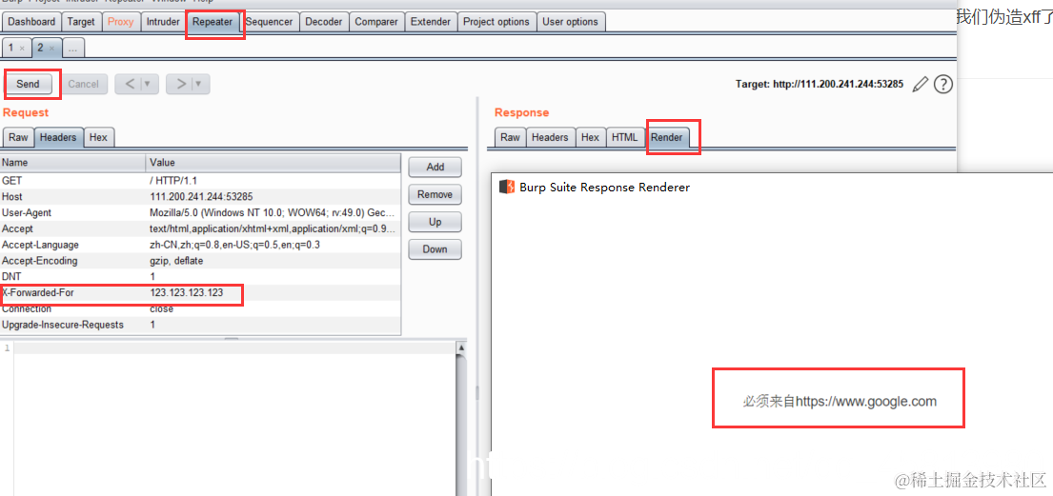This screenshot has height=496, width=1053.
Task: Click the body editor scrollbar up arrow
Action: click(x=461, y=348)
